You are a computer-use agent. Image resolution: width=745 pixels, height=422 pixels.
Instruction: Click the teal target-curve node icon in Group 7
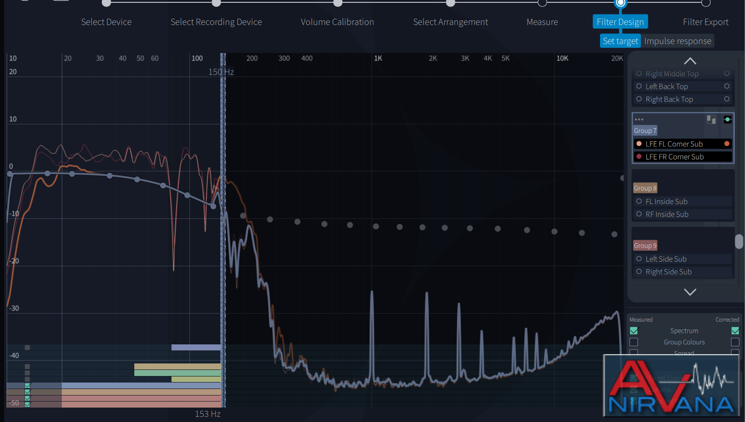tap(728, 119)
